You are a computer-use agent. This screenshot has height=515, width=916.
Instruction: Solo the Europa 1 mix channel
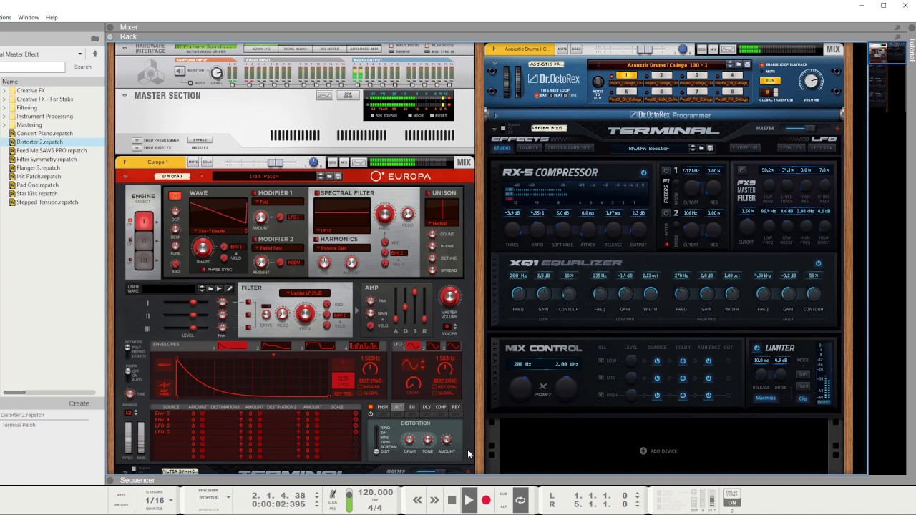click(207, 162)
